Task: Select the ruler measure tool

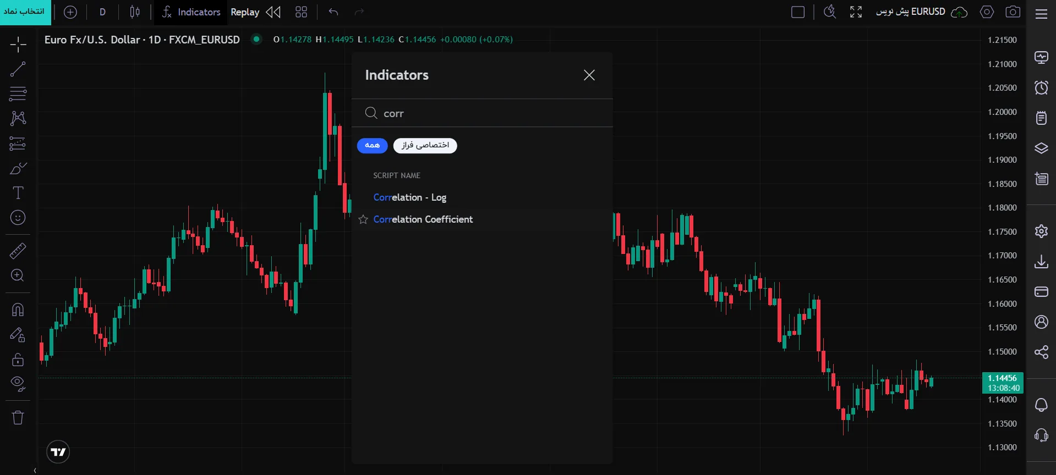Action: [18, 251]
